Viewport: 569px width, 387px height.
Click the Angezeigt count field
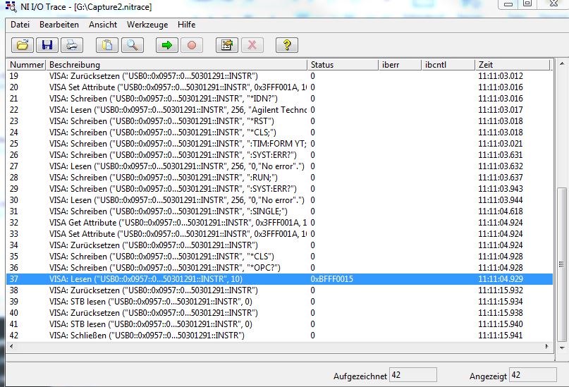[x=533, y=375]
